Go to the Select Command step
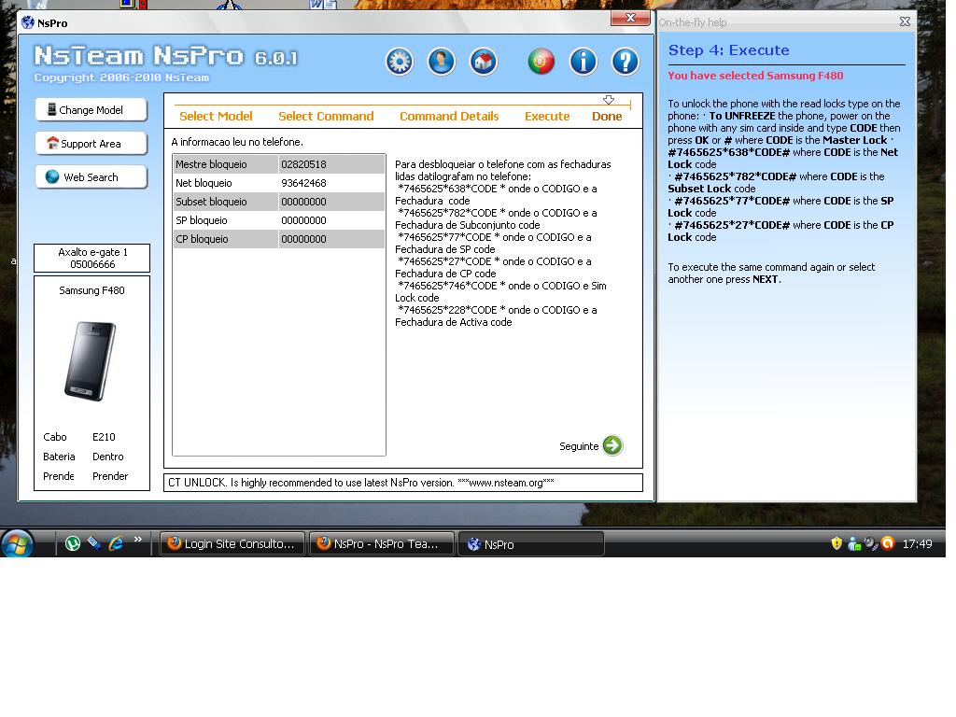 tap(326, 117)
